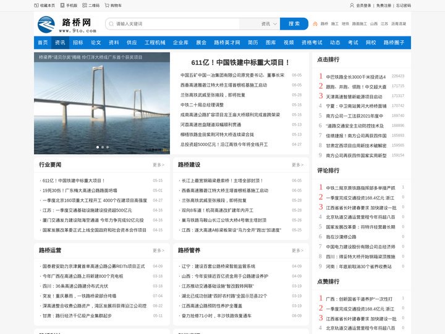Open 点击排行 item 中巴铁路全长3000千米
The width and height of the screenshot is (445, 334).
tap(356, 77)
